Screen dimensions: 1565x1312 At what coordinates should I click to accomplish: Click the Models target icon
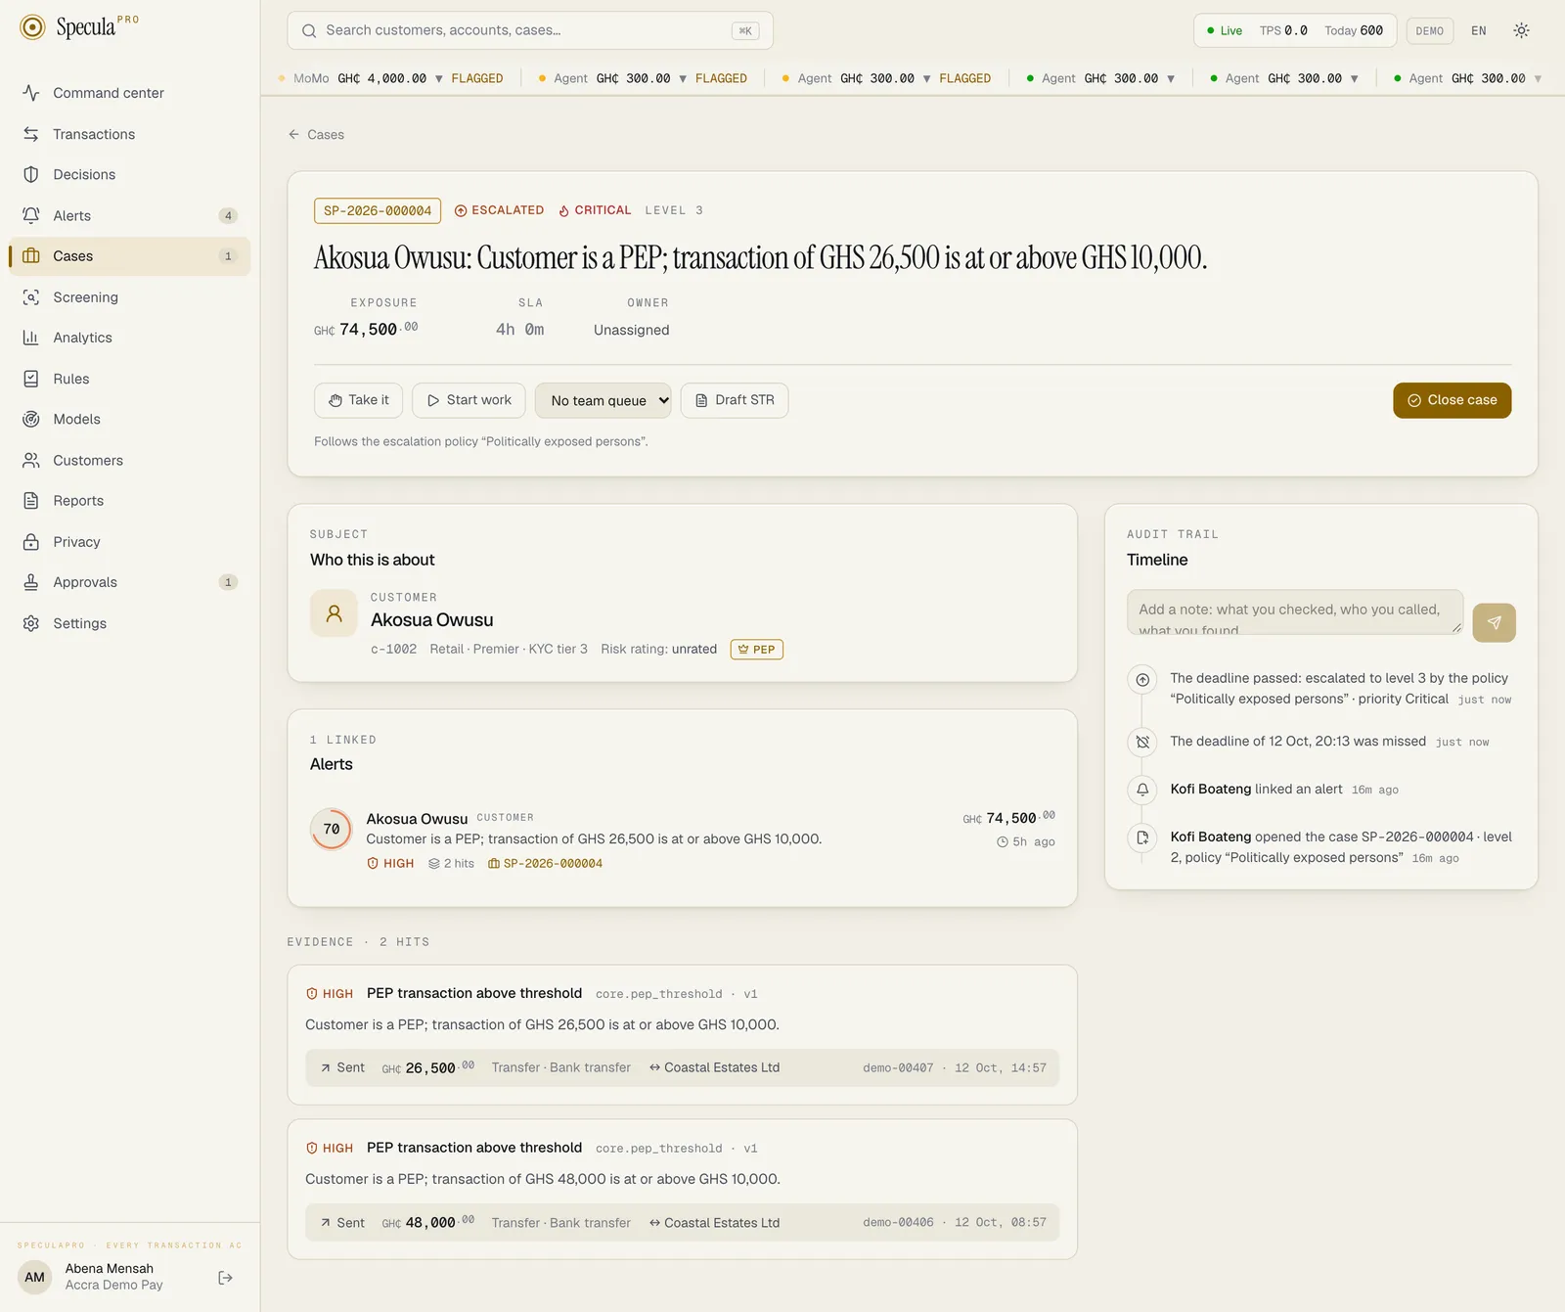31,419
